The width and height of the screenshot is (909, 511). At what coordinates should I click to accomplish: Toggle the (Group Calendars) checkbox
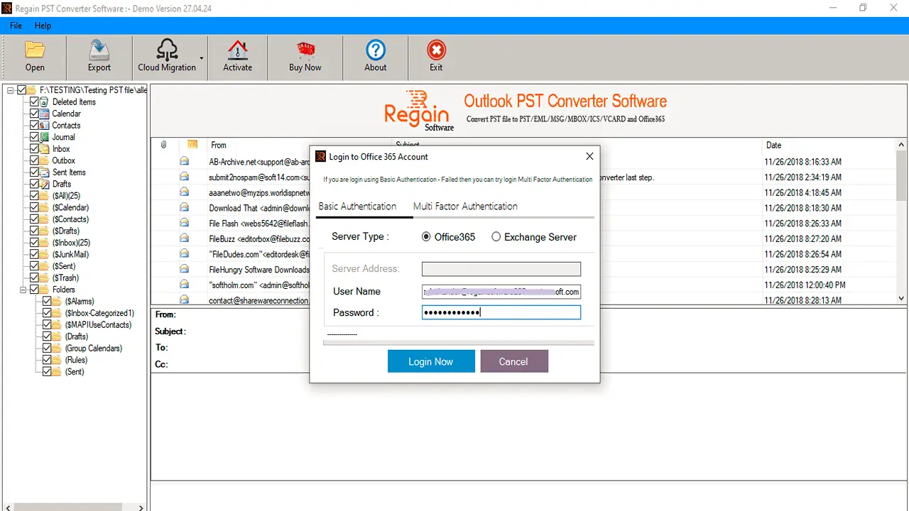[x=47, y=348]
